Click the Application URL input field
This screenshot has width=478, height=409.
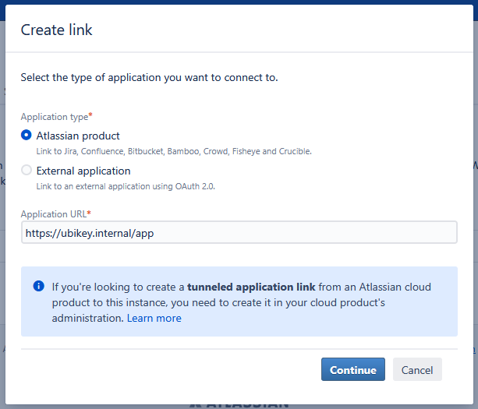239,233
